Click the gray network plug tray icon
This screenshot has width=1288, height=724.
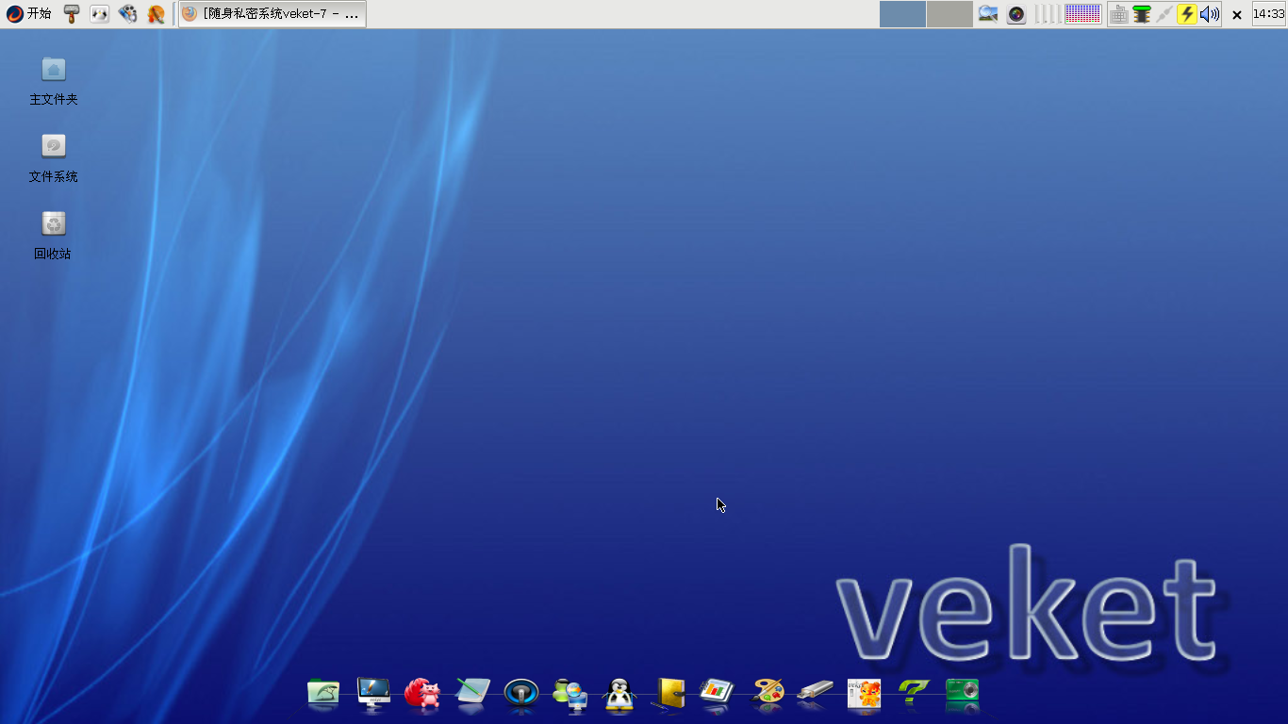tap(1164, 14)
